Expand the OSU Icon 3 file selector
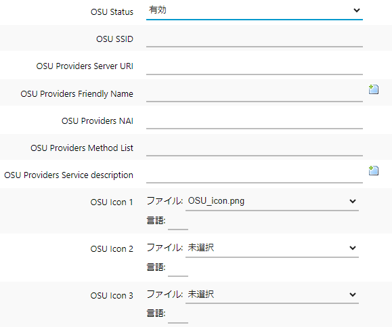This screenshot has height=327, width=392. (272, 295)
